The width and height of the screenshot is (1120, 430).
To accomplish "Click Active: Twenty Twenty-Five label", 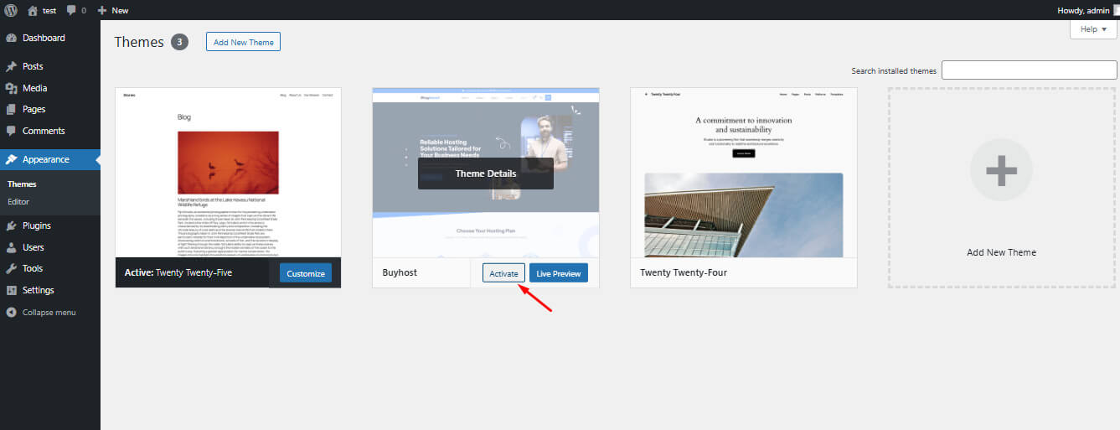I will click(178, 272).
